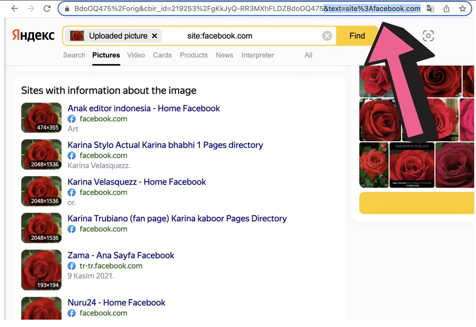476x327 pixels.
Task: Click tr-tr.facebook.com domain under Zama result
Action: click(x=111, y=266)
